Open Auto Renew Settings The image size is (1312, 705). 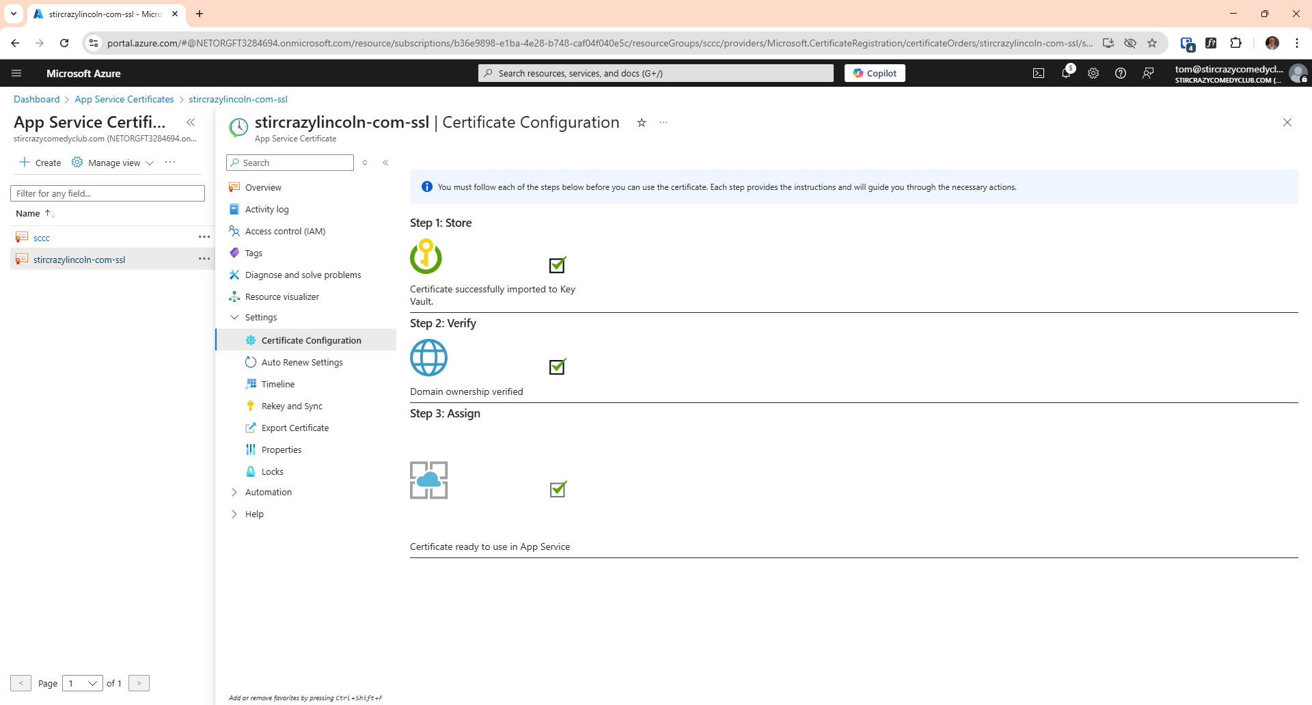point(302,362)
